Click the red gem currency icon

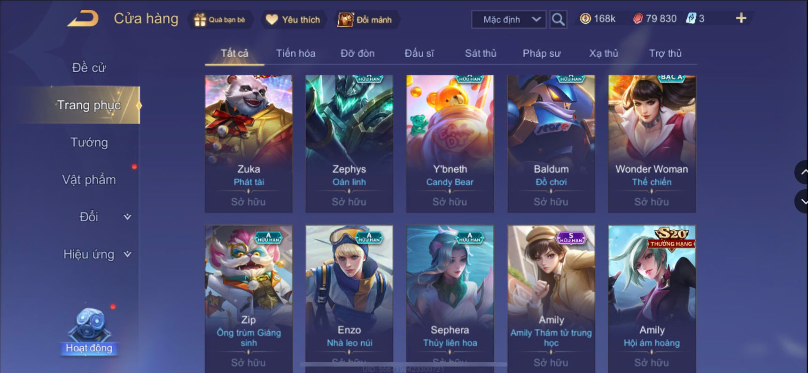[637, 19]
